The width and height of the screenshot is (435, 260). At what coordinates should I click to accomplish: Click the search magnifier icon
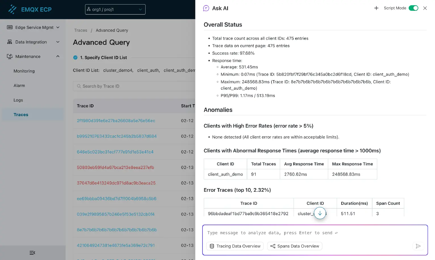(x=79, y=86)
